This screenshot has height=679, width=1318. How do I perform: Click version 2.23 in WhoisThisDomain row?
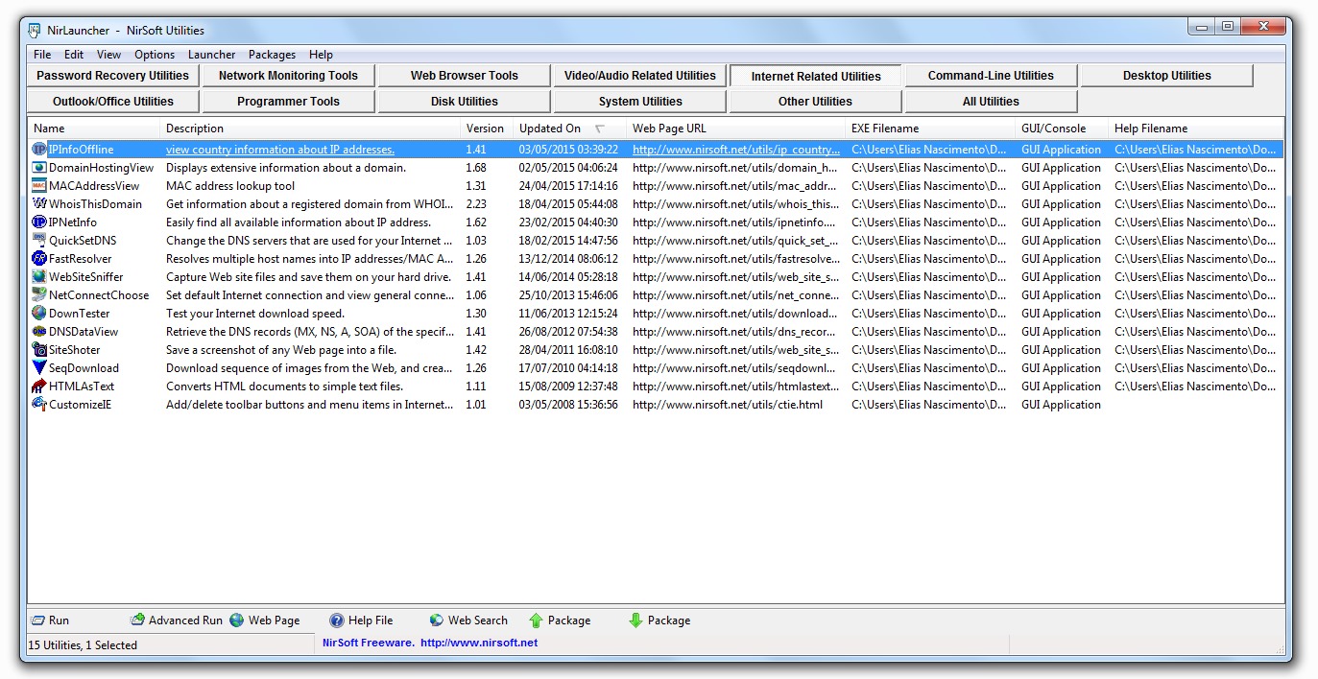tap(476, 204)
